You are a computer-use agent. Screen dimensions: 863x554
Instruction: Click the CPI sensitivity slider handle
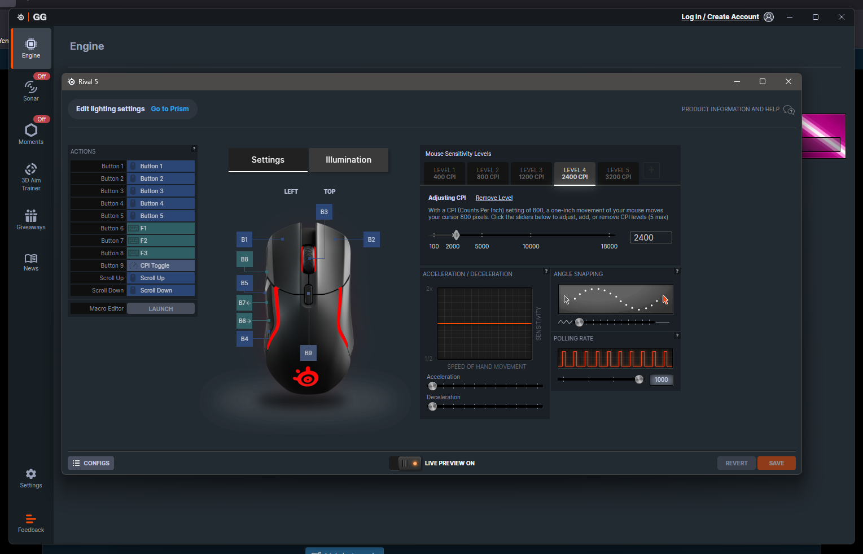[456, 235]
